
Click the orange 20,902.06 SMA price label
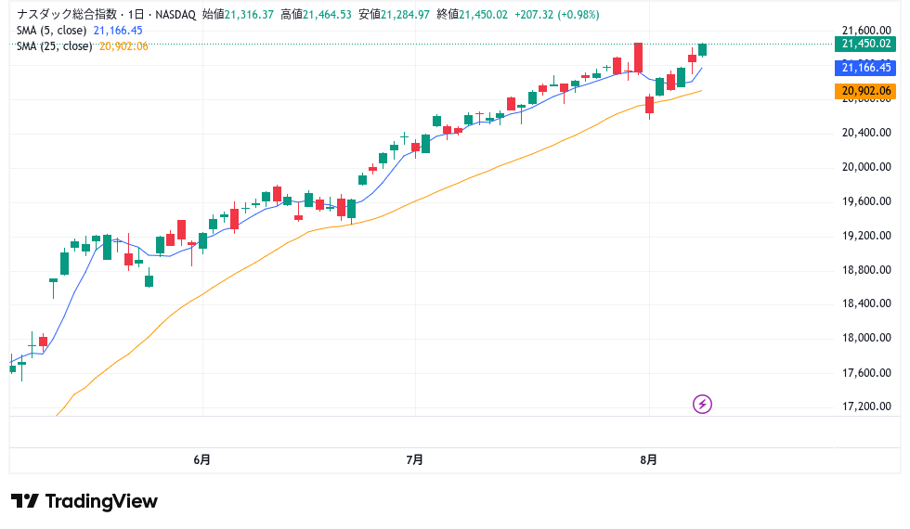tap(865, 91)
